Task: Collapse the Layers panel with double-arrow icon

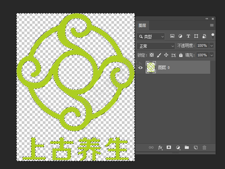Action: tap(207, 19)
